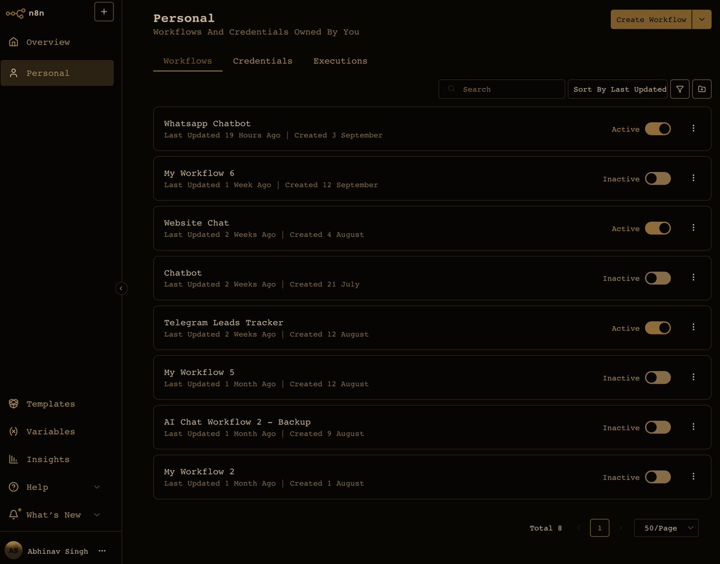Go to next page arrow
The image size is (720, 564).
(x=620, y=528)
